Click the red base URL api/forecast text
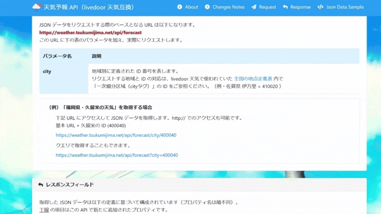 point(90,32)
